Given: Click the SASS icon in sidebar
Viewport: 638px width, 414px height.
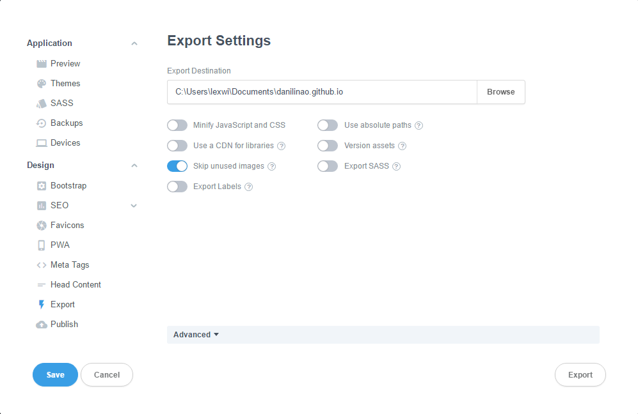Looking at the screenshot, I should point(42,103).
